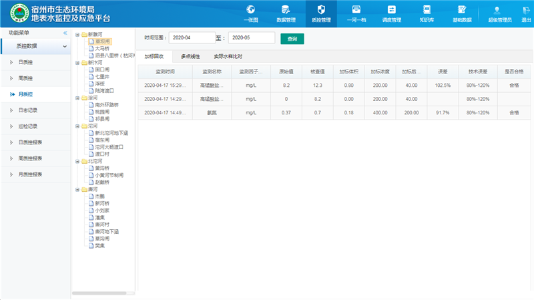Screen dimensions: 534x300
Task: Select 沱河大杨渡口 station in tree
Action: (109, 147)
